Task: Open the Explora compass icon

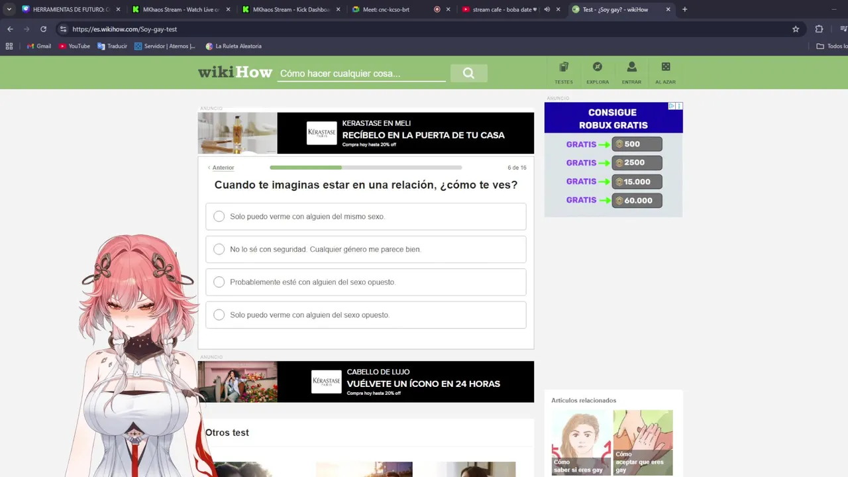Action: point(598,72)
